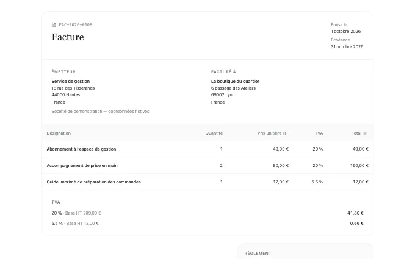
Task: Click total 49,00 € in Abonnement row
Action: 360,149
